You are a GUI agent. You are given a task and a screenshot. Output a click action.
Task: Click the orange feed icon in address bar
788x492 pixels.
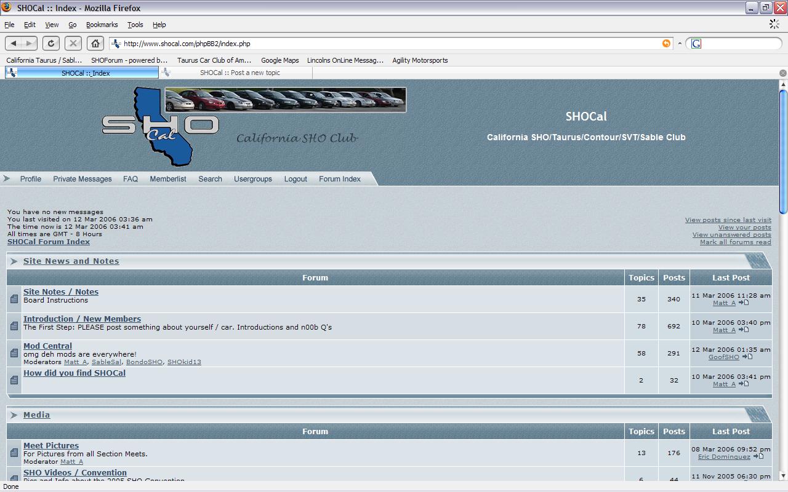coord(666,44)
